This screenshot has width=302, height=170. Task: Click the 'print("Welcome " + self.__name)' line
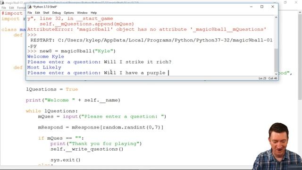73,100
